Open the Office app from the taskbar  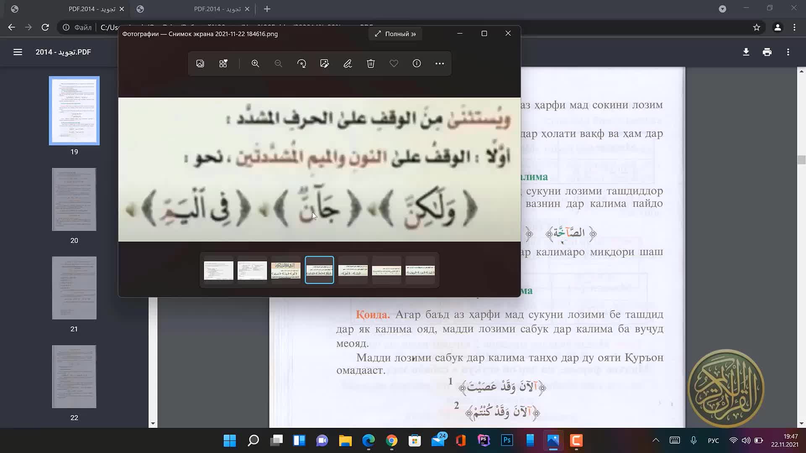[461, 440]
